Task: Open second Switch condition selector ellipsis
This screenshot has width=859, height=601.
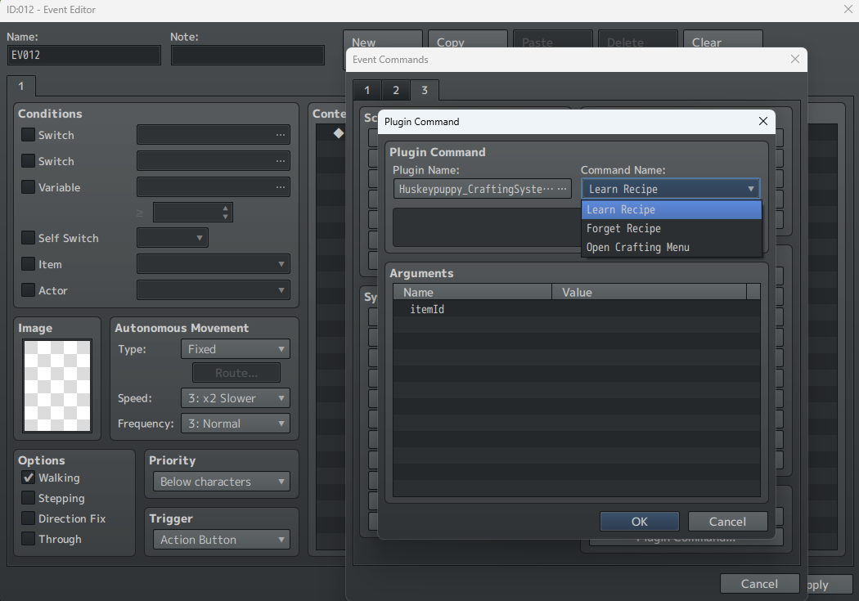Action: (281, 161)
